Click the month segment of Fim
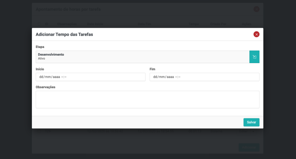Screen dimensions: 296x159 [162, 77]
